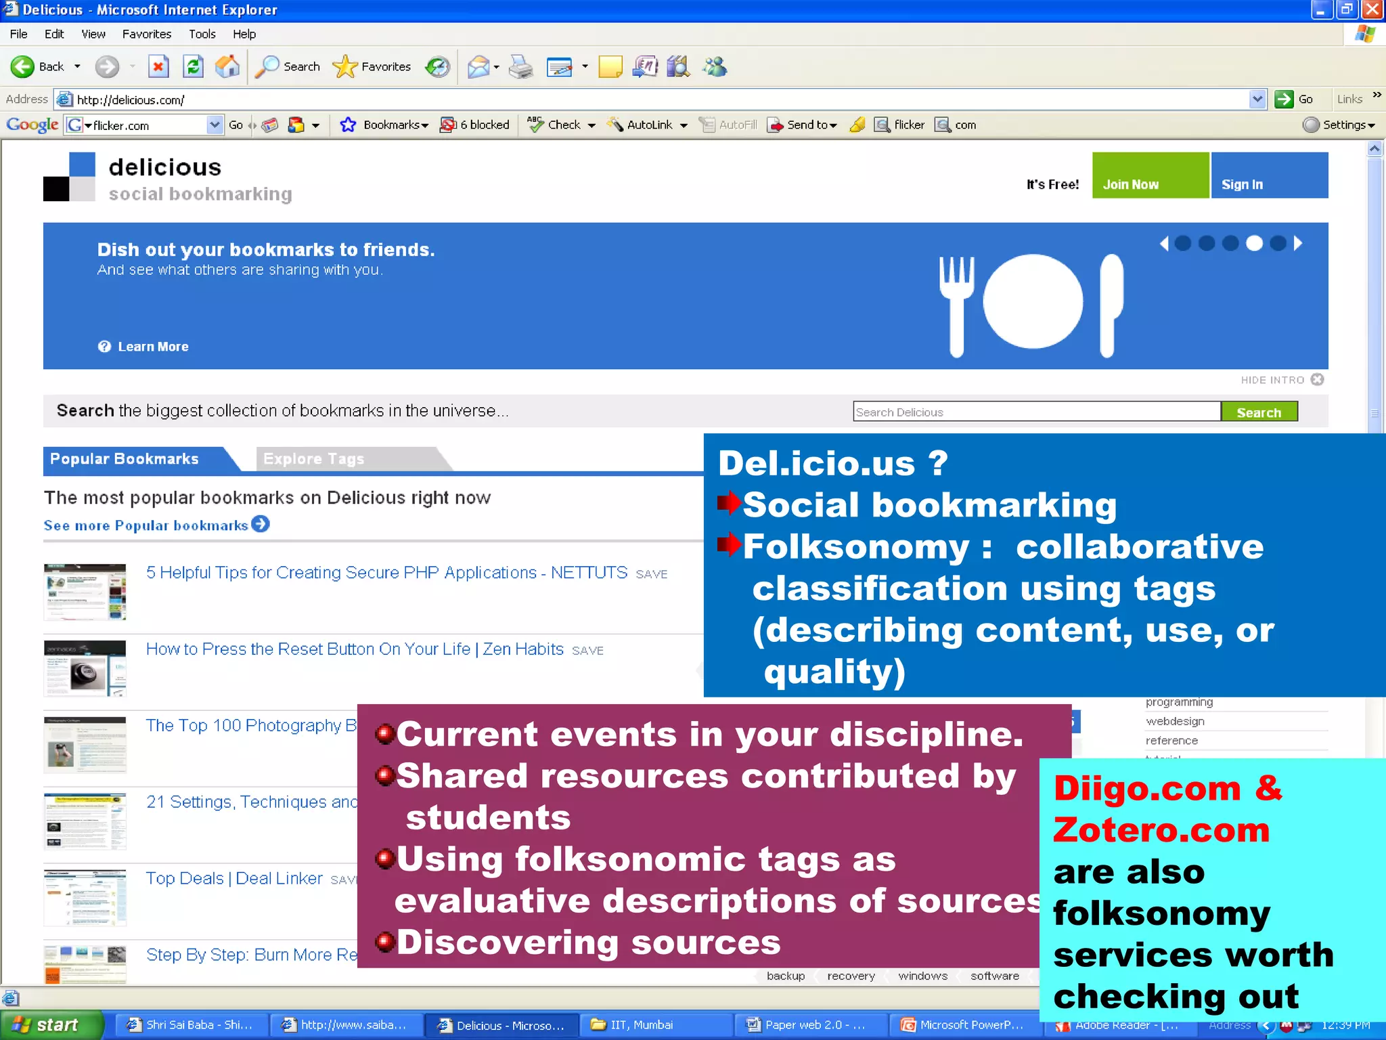1386x1040 pixels.
Task: Go to the Home page icon
Action: pos(227,66)
